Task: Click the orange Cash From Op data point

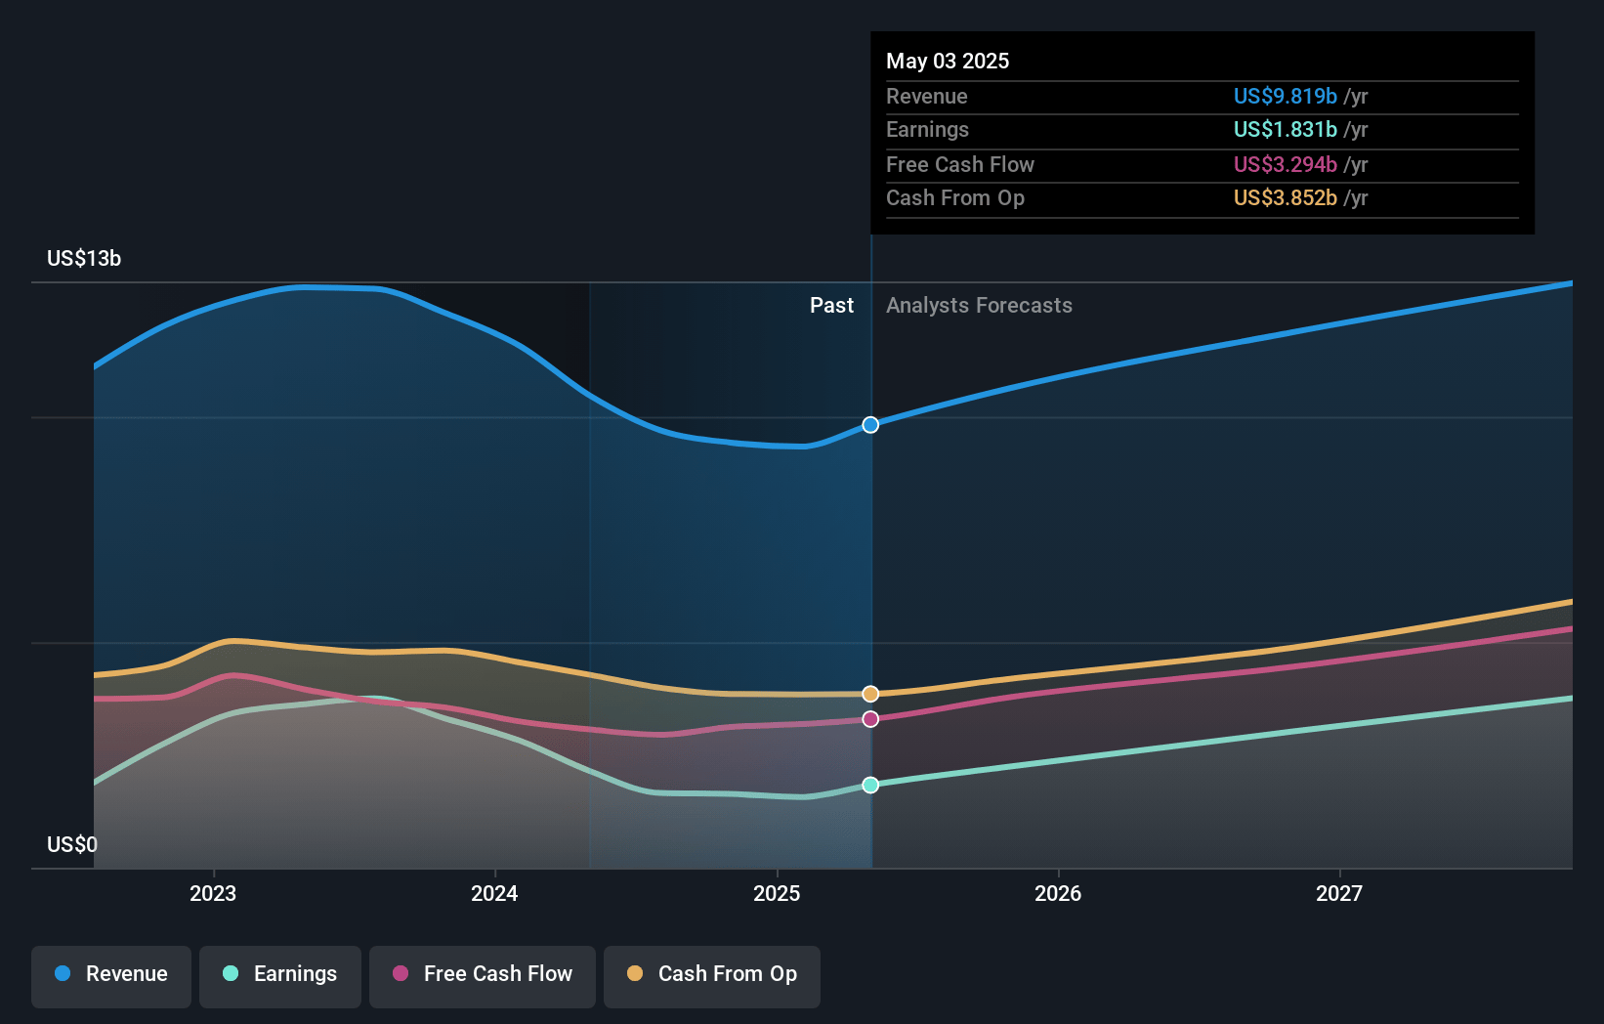Action: [870, 694]
